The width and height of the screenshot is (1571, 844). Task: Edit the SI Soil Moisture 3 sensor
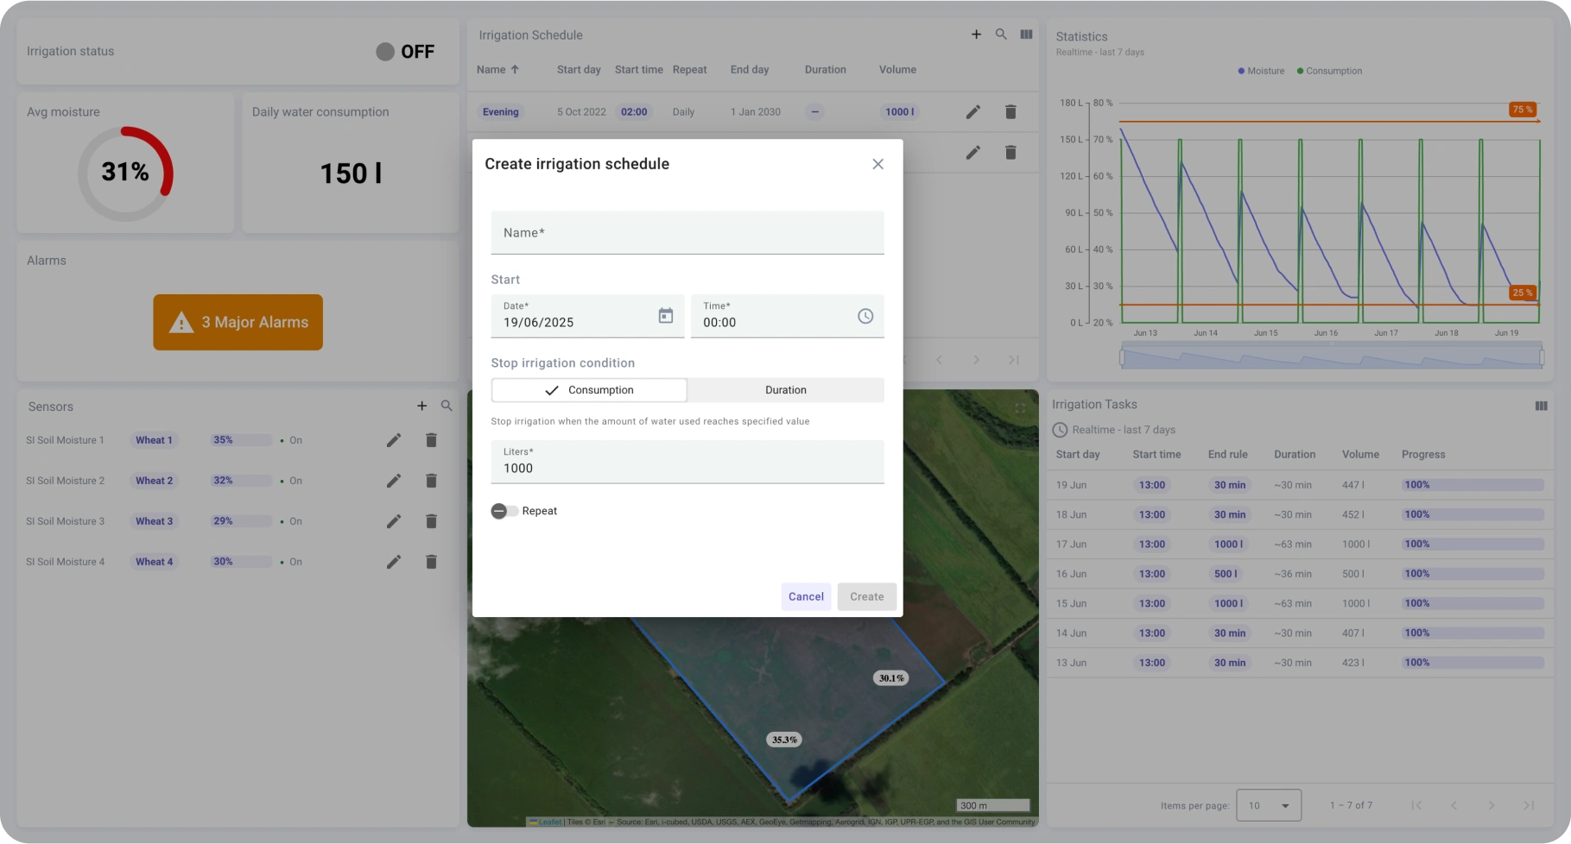pos(394,521)
